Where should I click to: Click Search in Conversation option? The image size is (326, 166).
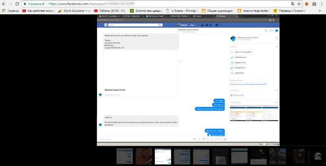(243, 52)
